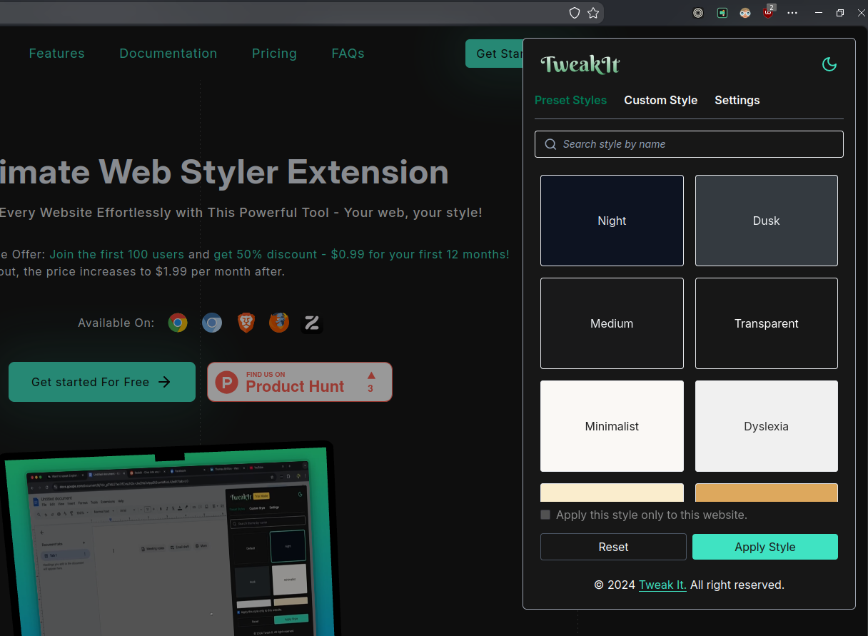Click the Zen browser icon

tap(312, 323)
